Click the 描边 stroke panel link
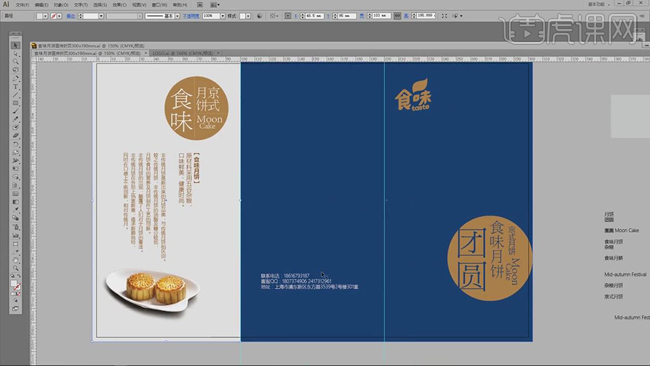650x366 pixels. 71,16
